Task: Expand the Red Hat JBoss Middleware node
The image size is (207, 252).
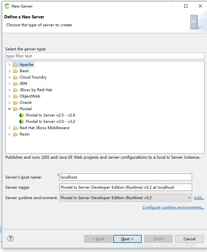Action: click(x=9, y=128)
